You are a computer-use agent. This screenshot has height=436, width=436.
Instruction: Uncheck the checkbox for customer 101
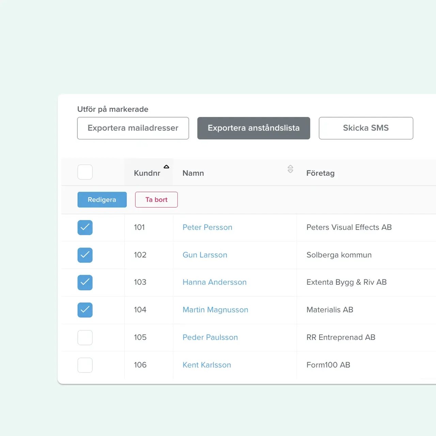85,228
